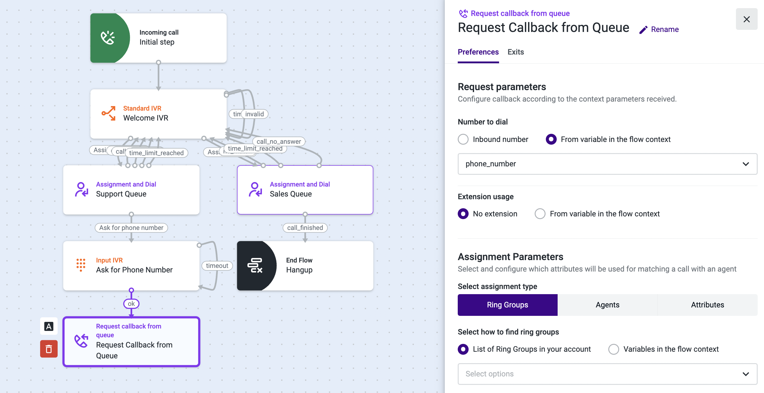Viewport: 764px width, 393px height.
Task: Select 'Variables in the flow context' for ring groups
Action: [x=614, y=349]
